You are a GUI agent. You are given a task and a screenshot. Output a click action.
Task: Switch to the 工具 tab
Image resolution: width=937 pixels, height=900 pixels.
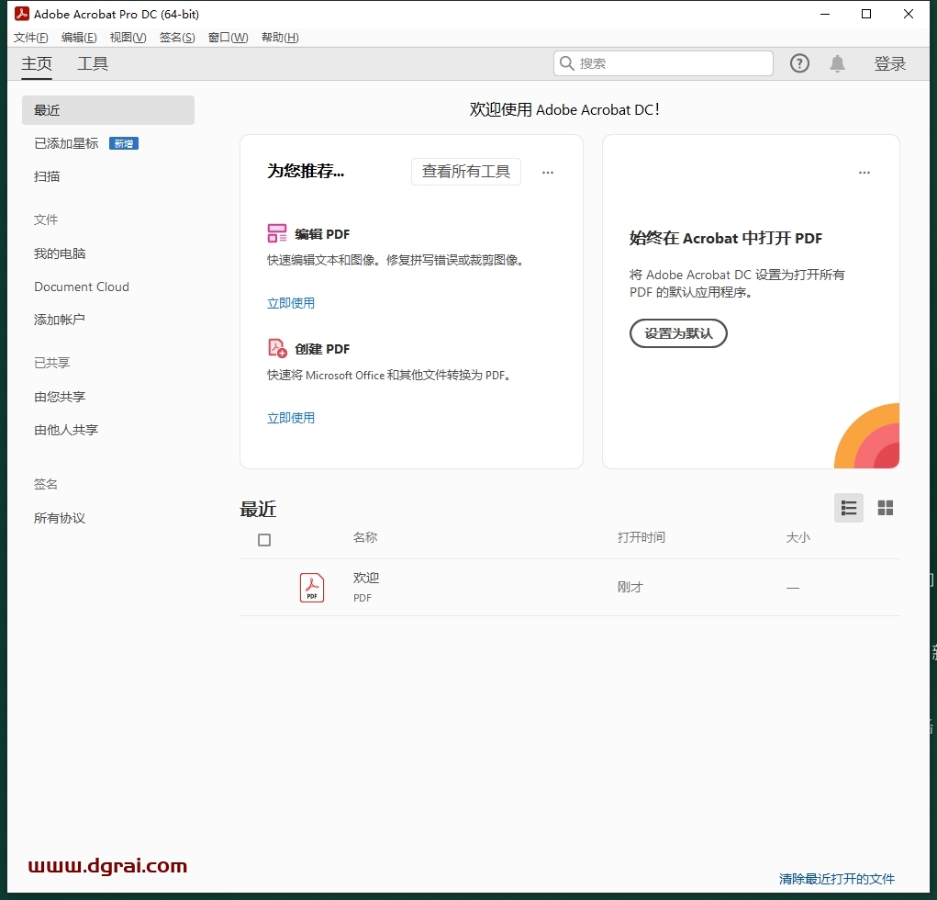[x=93, y=63]
